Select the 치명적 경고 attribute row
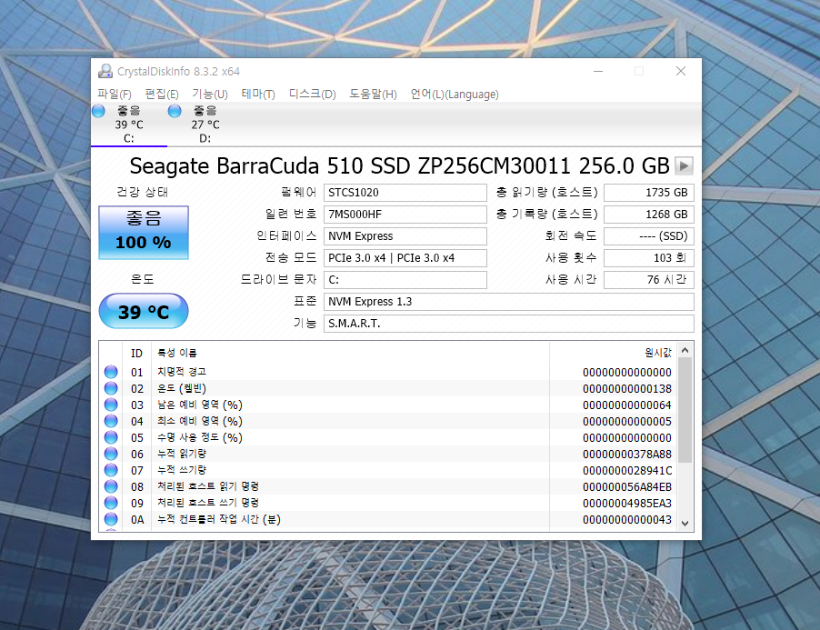Viewport: 820px width, 630px height. tap(388, 372)
